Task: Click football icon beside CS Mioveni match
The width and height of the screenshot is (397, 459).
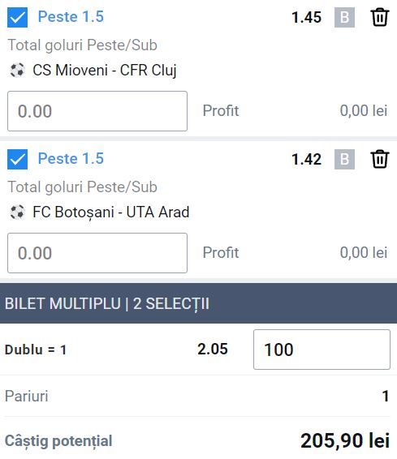Action: pos(17,71)
